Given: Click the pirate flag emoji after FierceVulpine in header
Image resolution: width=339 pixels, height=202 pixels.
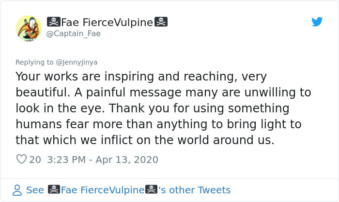Looking at the screenshot, I should [161, 22].
